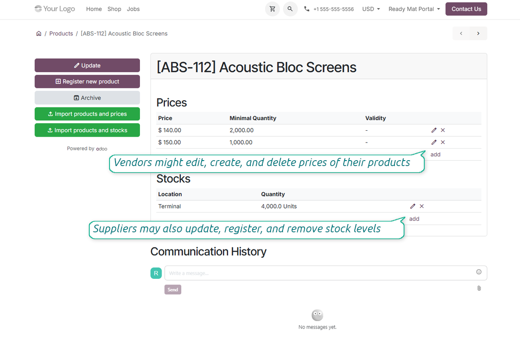Click the Stocks section heading

pos(173,179)
